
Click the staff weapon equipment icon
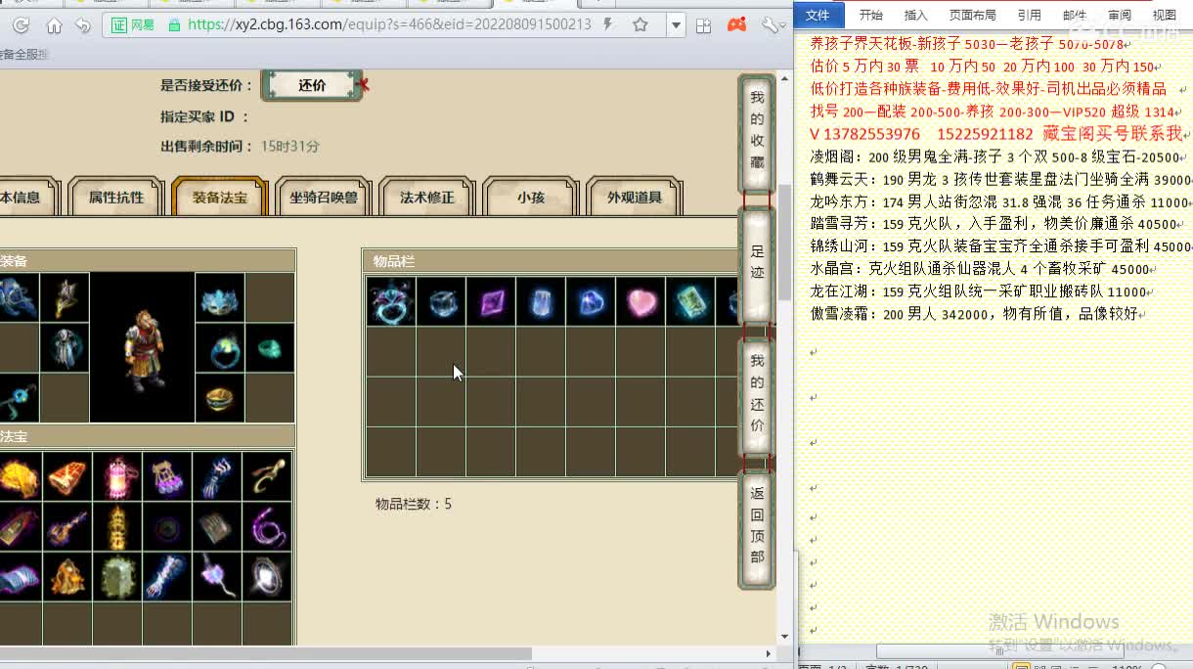tap(65, 297)
